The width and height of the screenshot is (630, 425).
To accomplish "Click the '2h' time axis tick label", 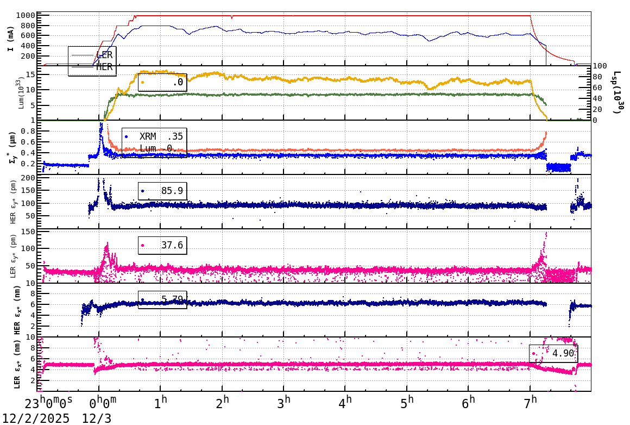I will [223, 403].
